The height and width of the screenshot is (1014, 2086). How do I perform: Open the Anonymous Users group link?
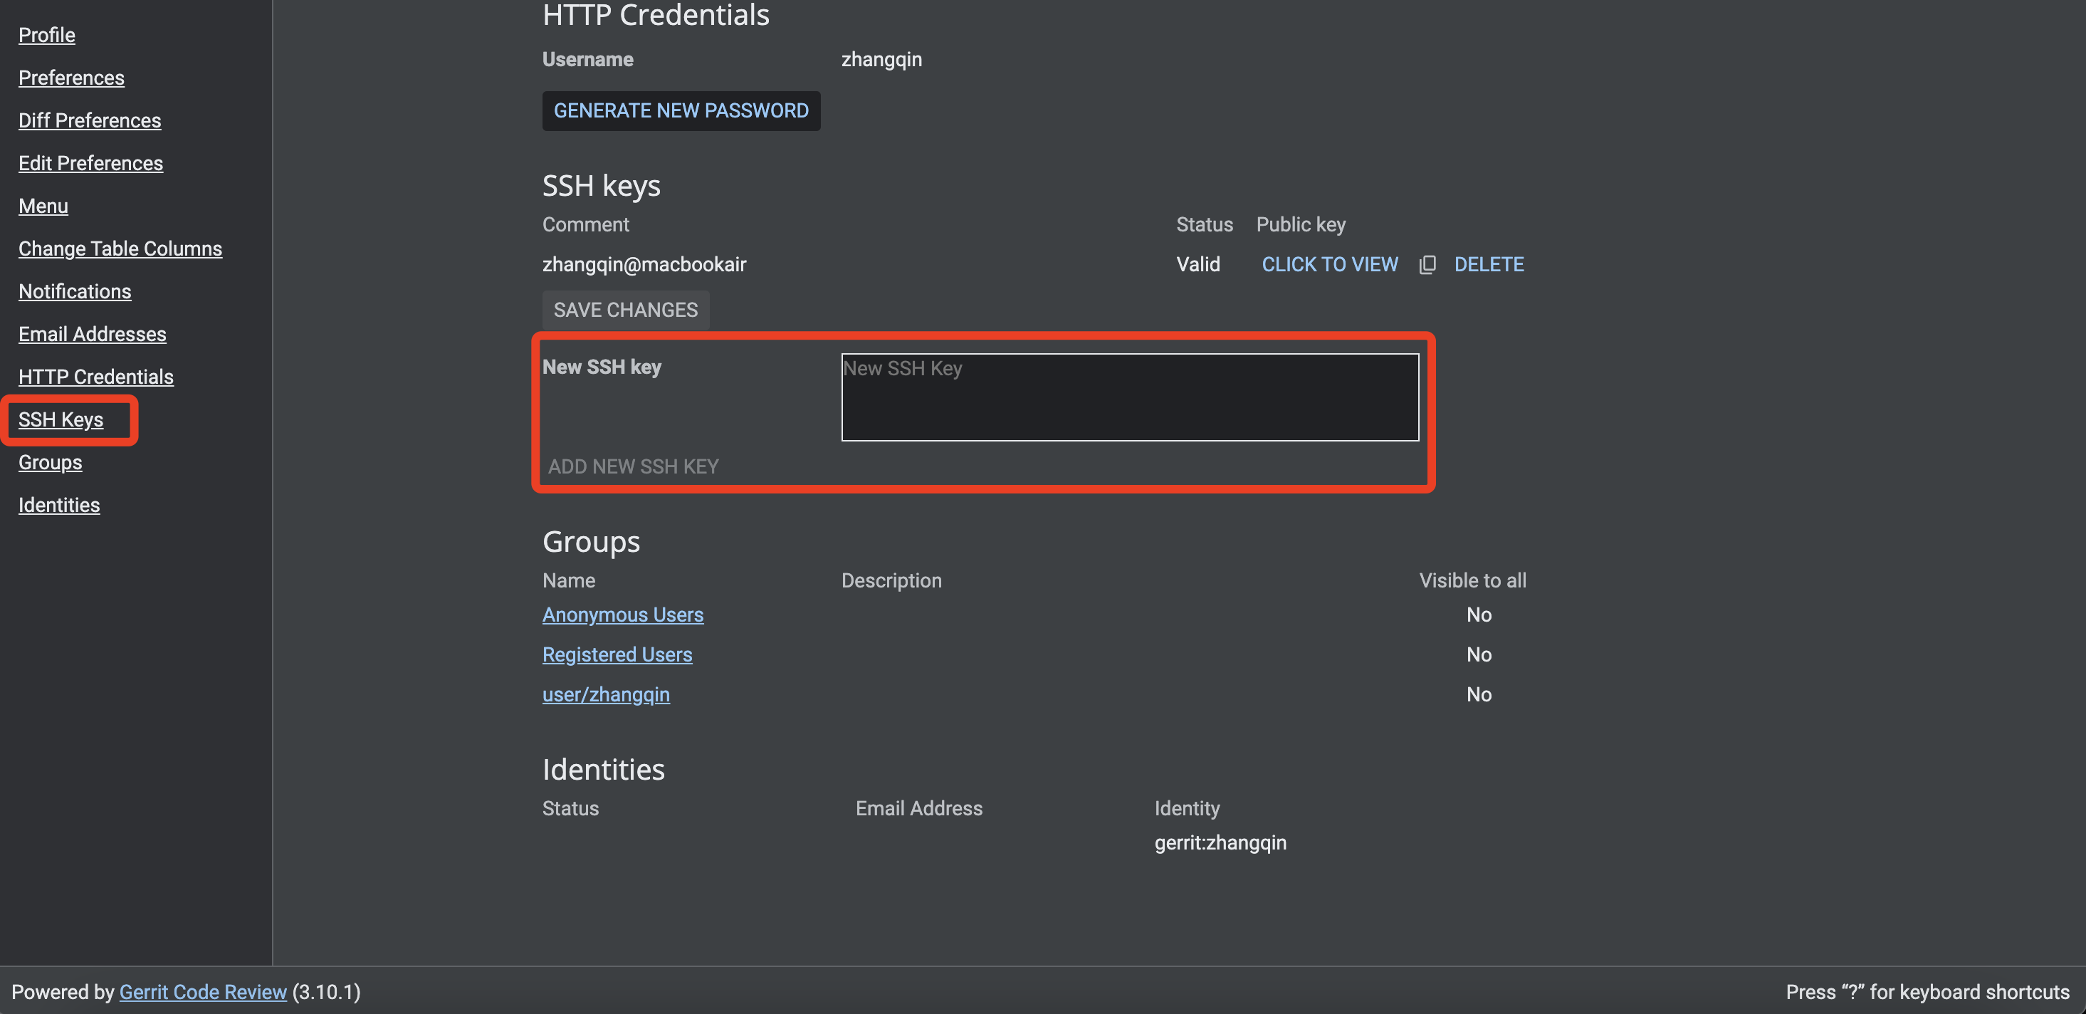point(622,615)
